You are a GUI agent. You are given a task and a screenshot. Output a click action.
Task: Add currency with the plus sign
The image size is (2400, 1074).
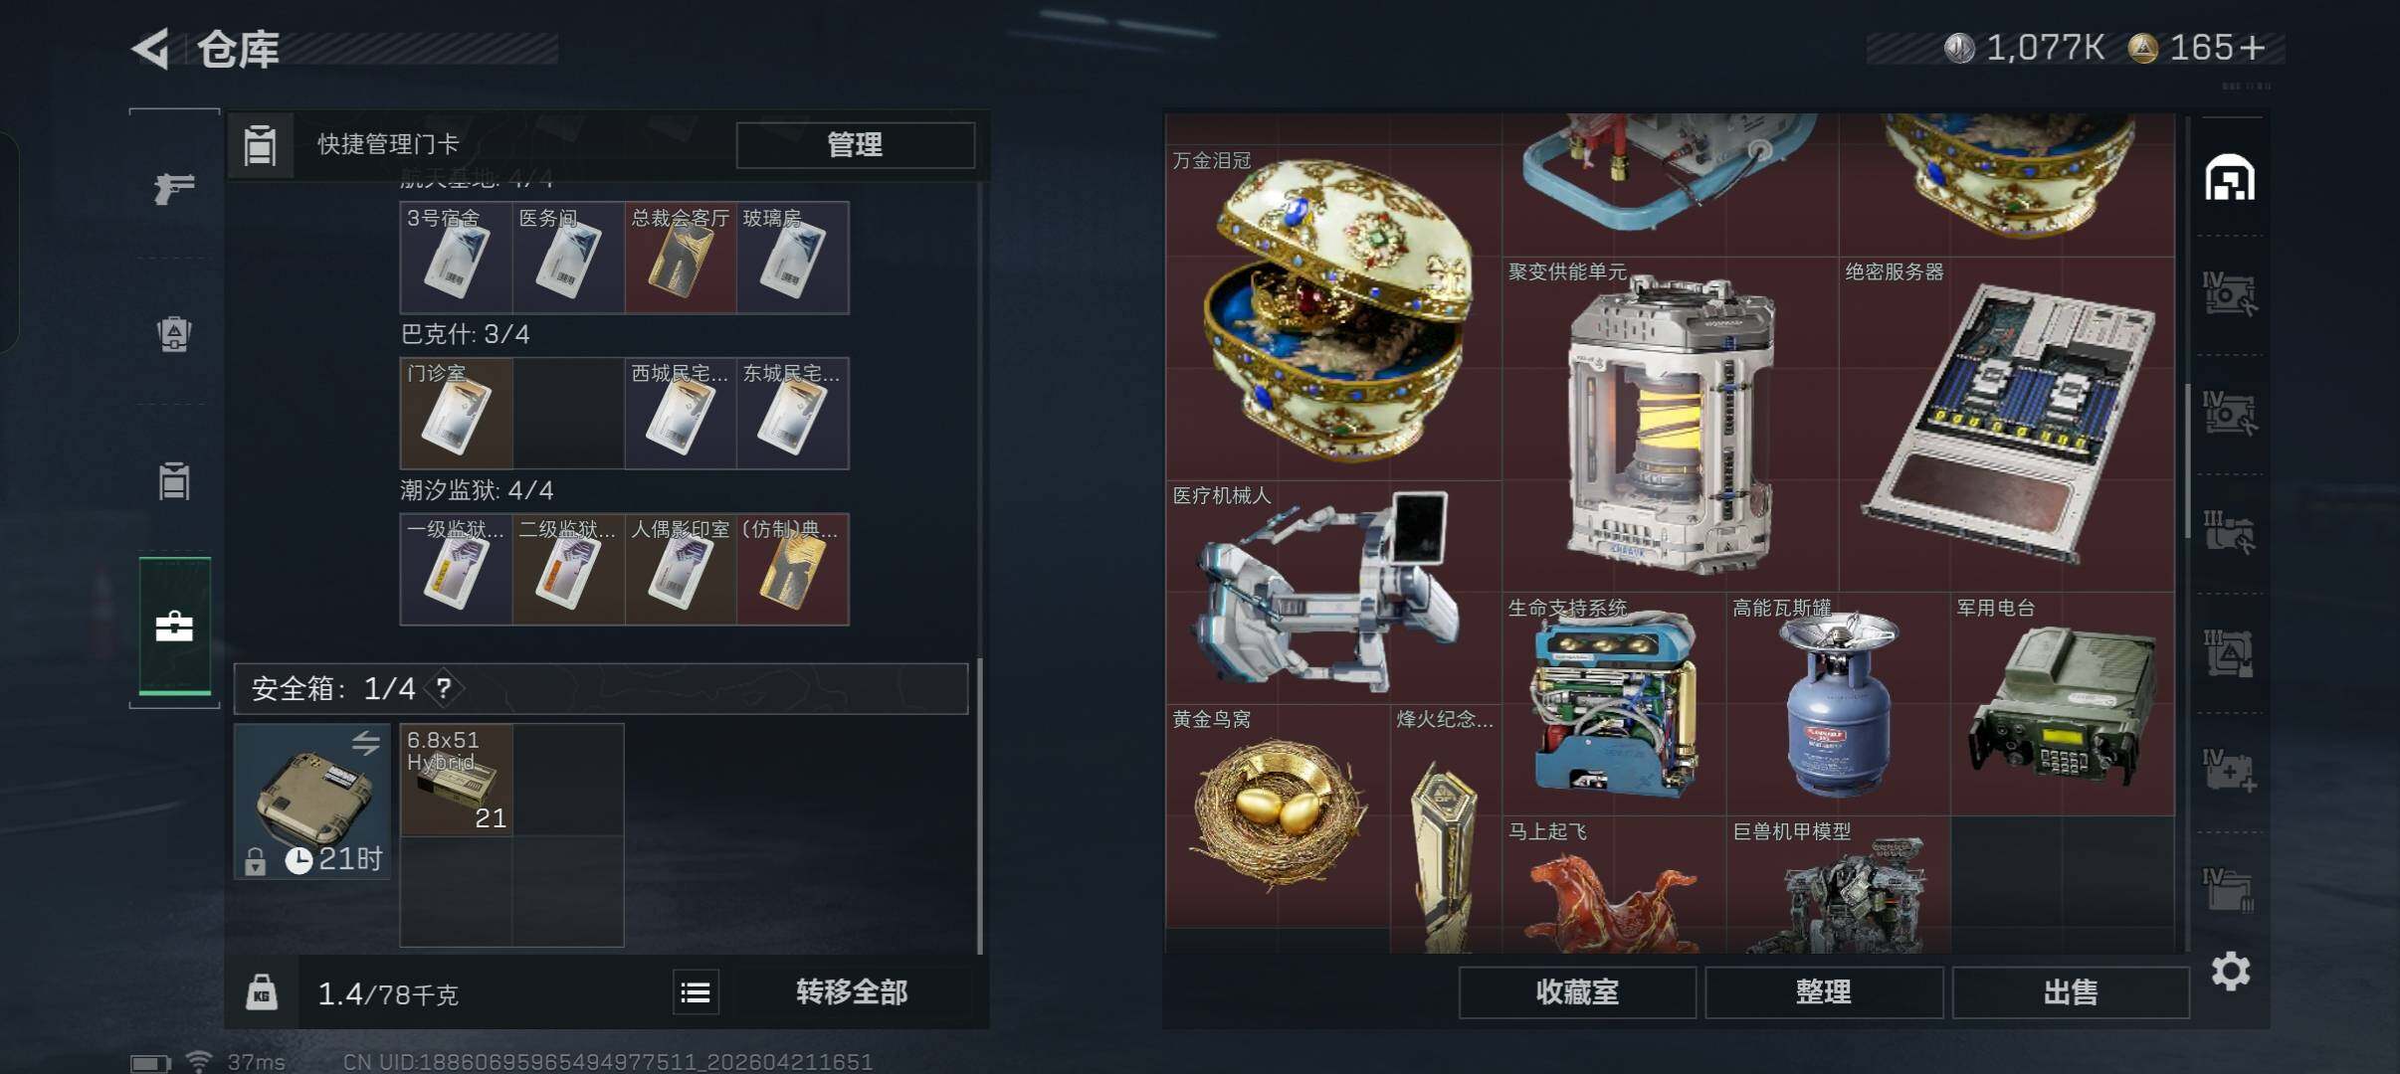point(2252,48)
